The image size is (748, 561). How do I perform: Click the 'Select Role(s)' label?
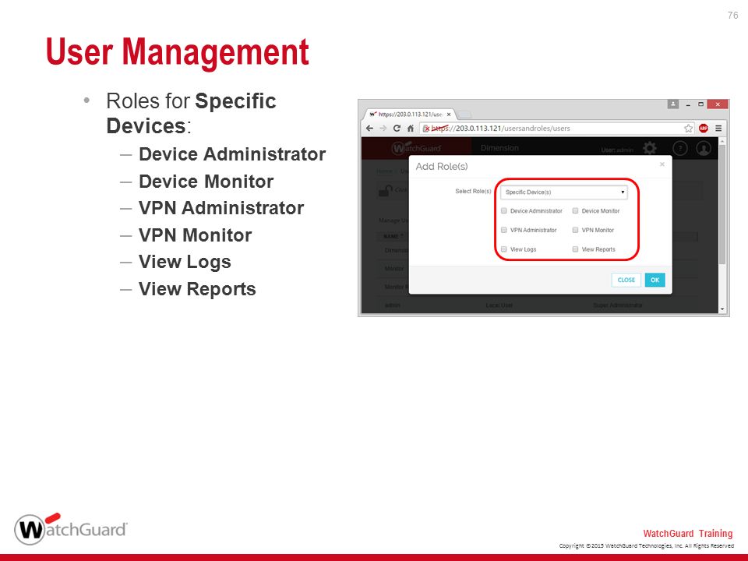[x=473, y=192]
